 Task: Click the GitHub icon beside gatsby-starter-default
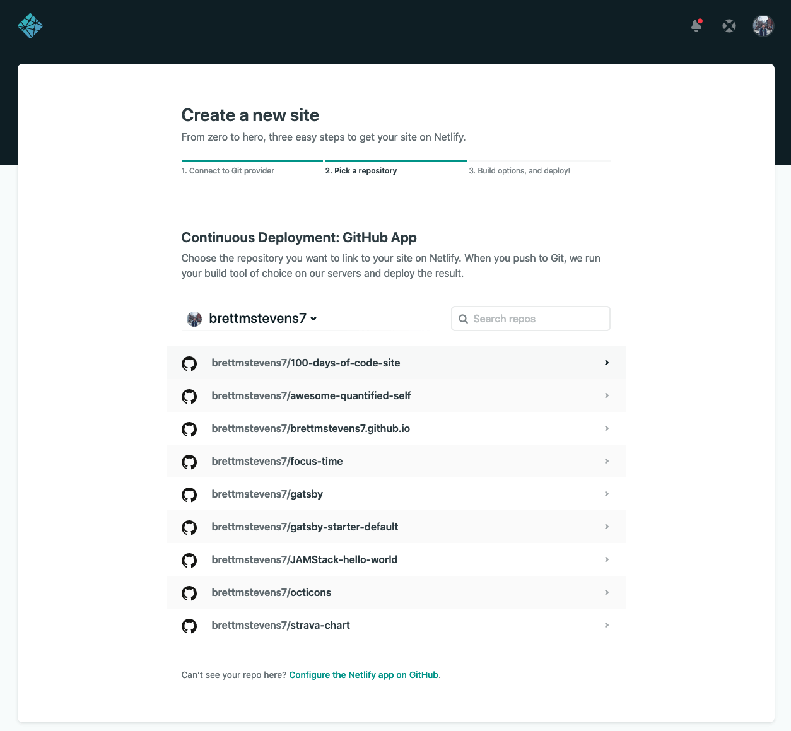189,527
